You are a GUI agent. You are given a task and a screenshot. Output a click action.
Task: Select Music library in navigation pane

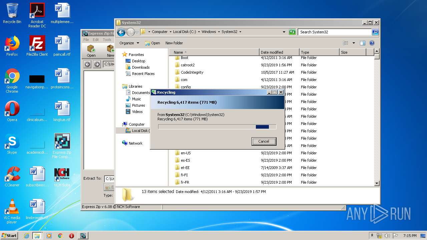(136, 99)
